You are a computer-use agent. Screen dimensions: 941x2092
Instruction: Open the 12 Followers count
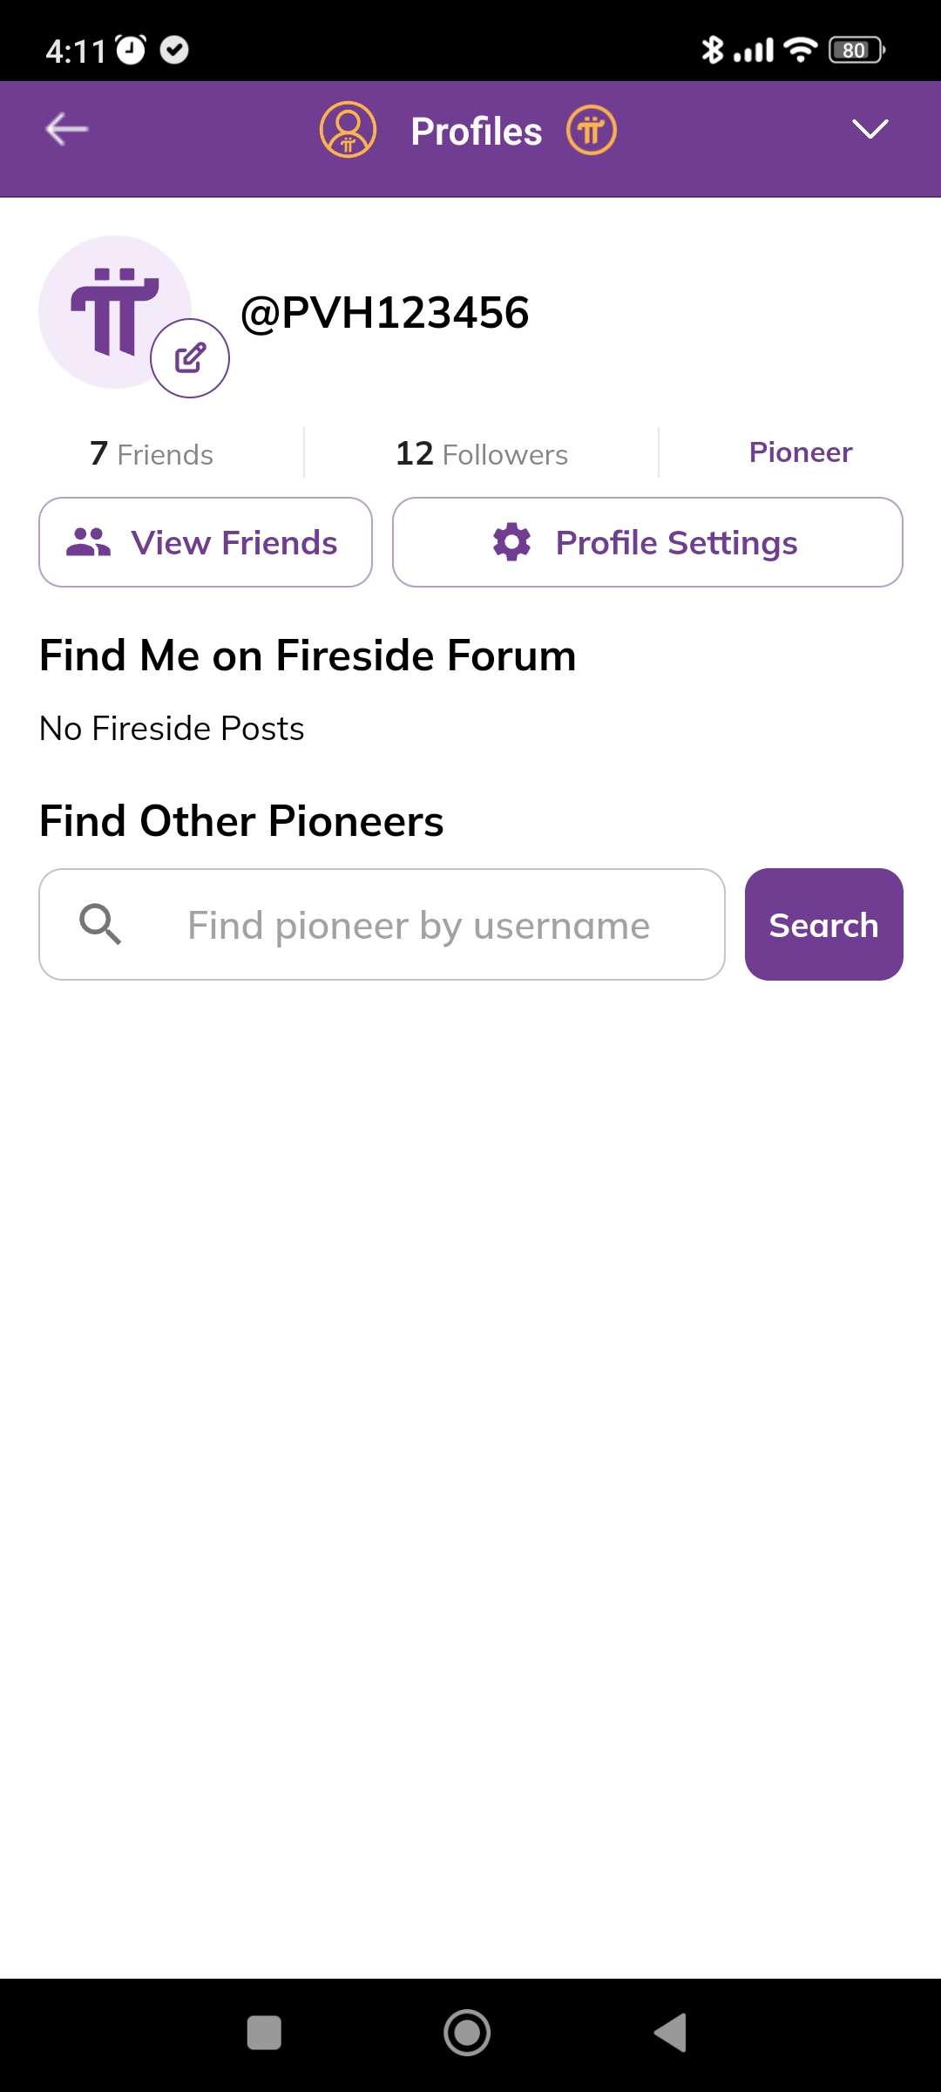coord(481,454)
